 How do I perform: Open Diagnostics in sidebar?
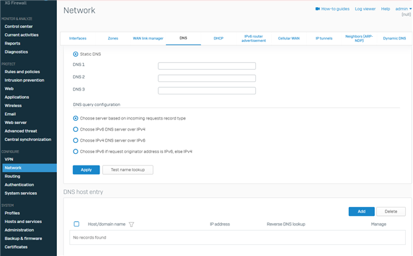[16, 52]
